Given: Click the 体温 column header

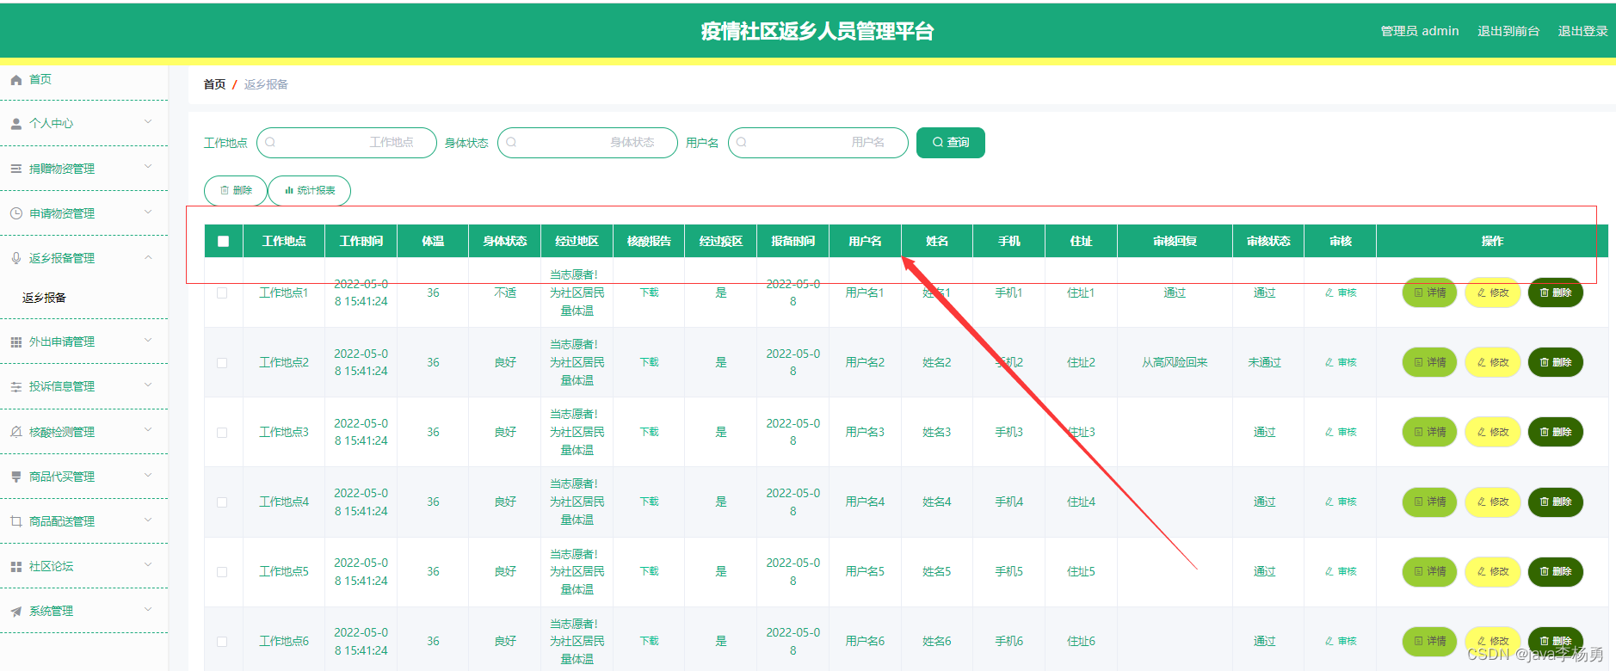Looking at the screenshot, I should coord(433,242).
